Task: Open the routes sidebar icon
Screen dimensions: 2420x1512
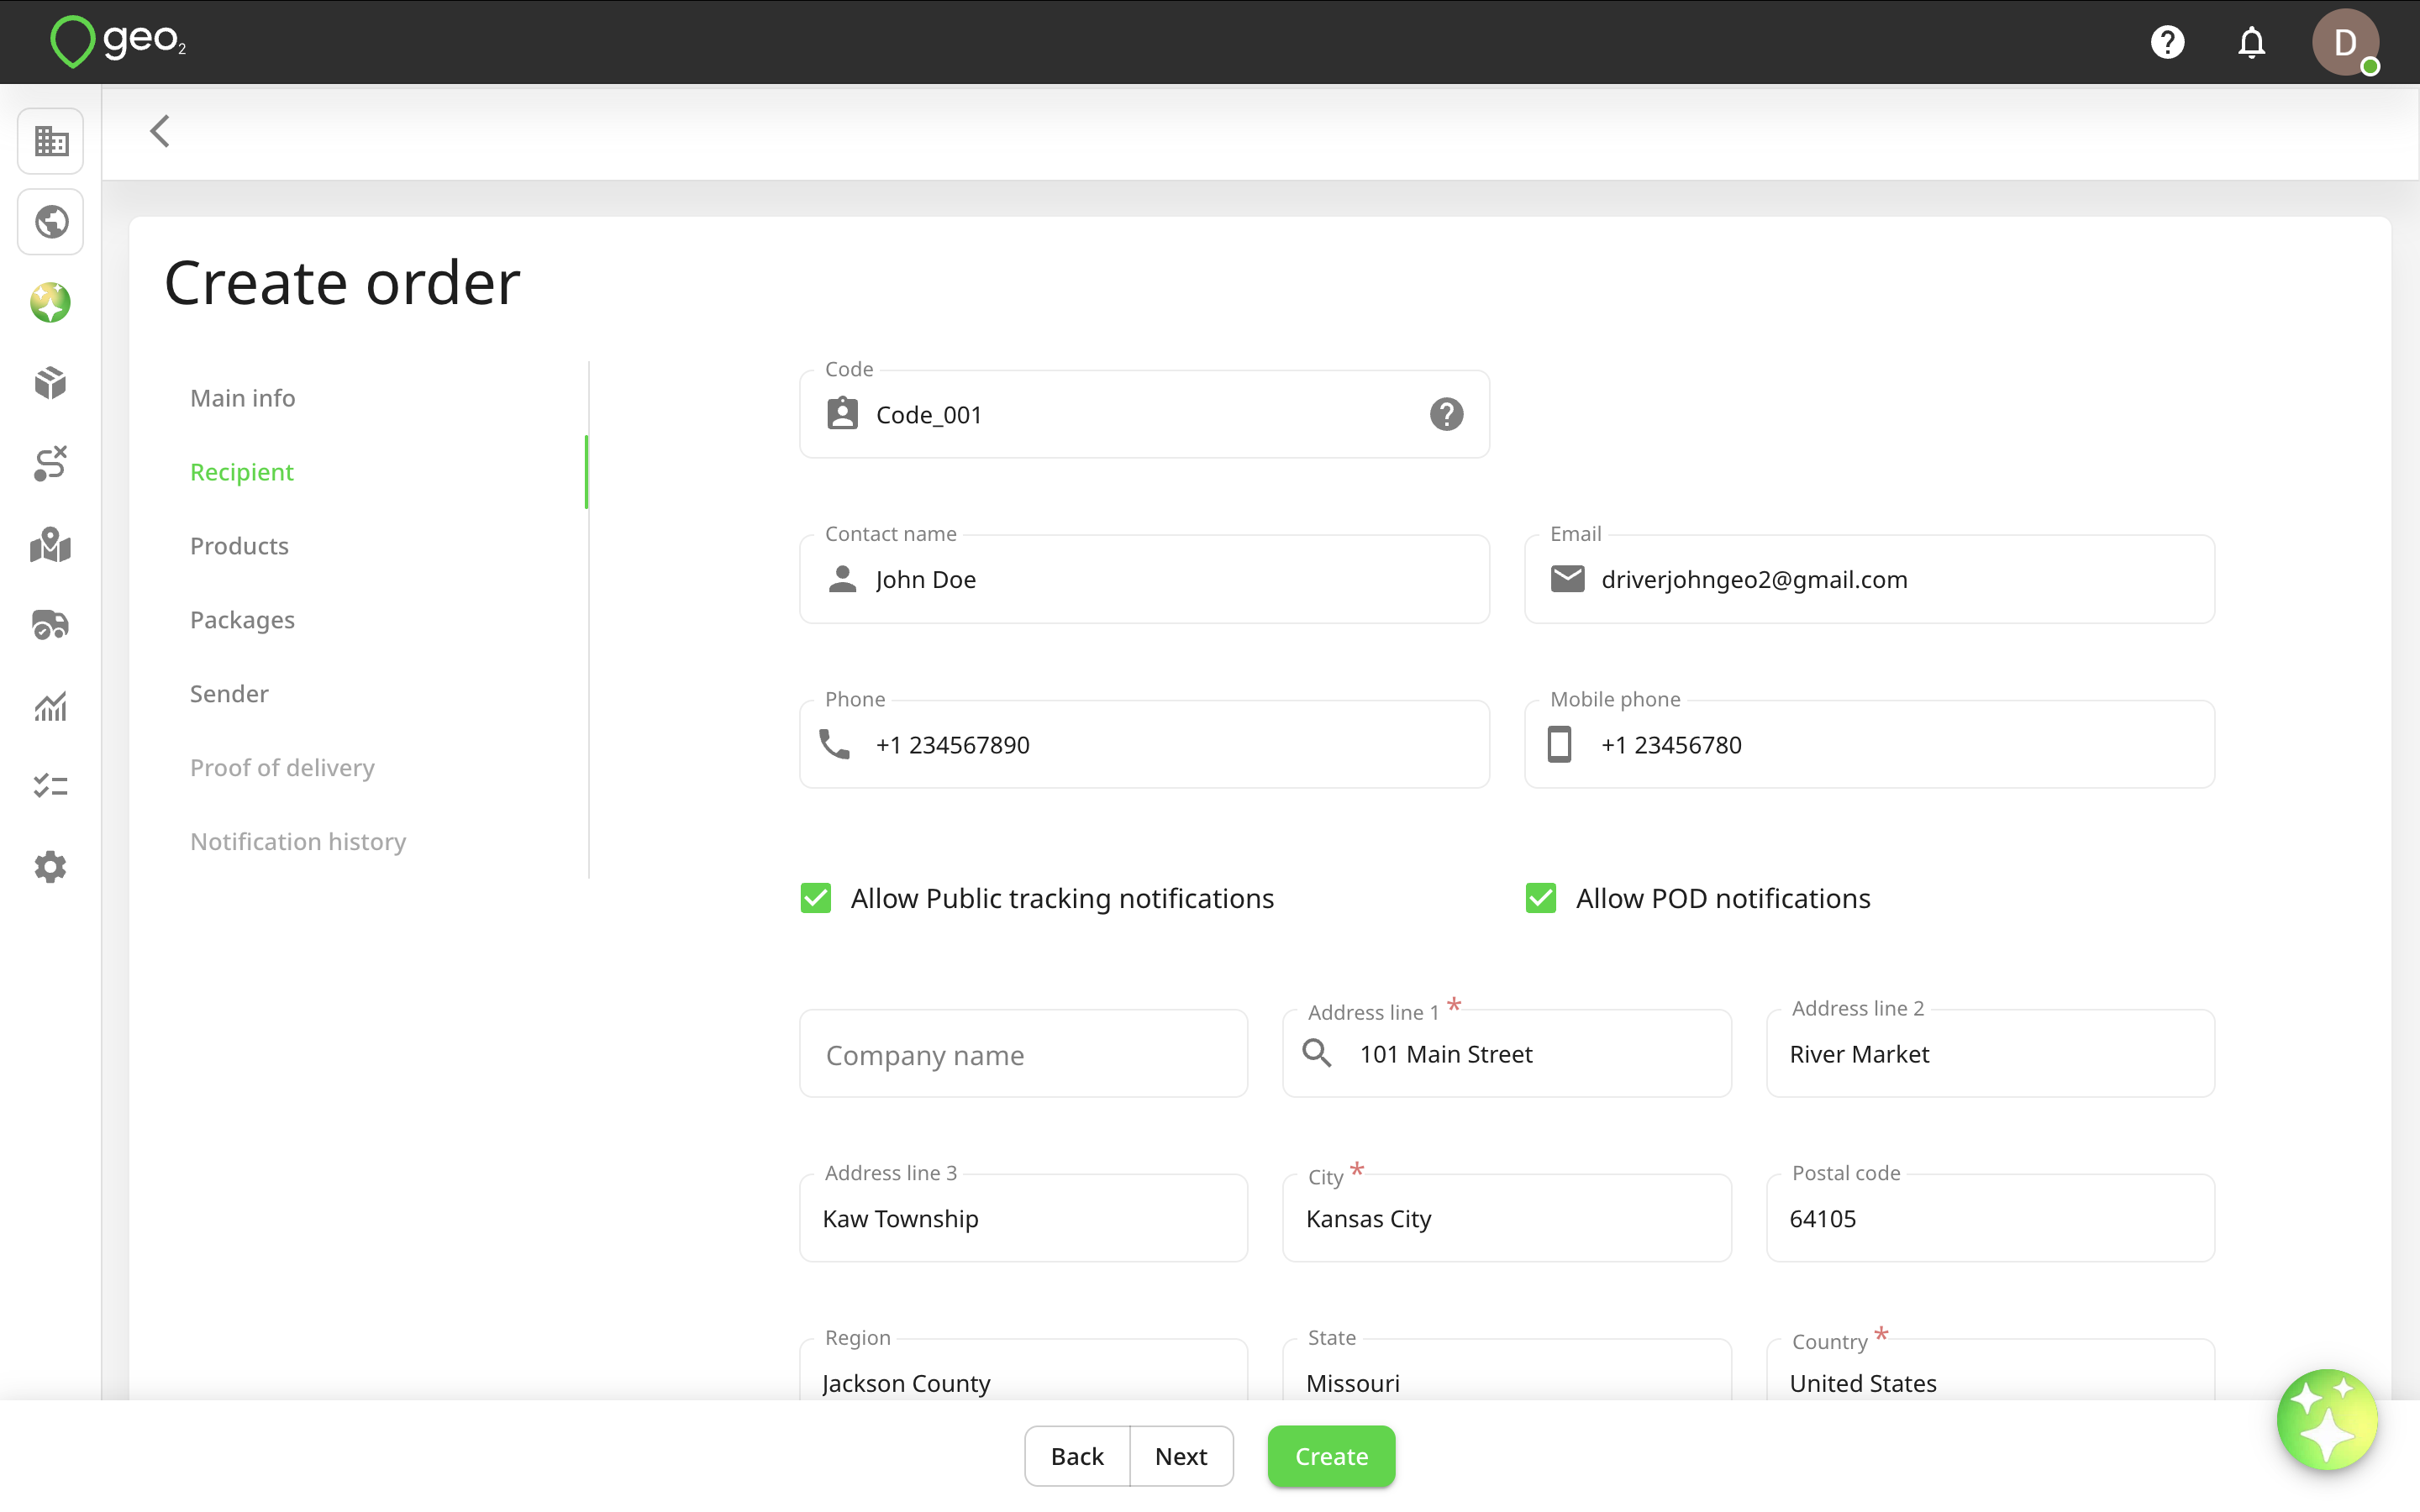Action: tap(51, 464)
